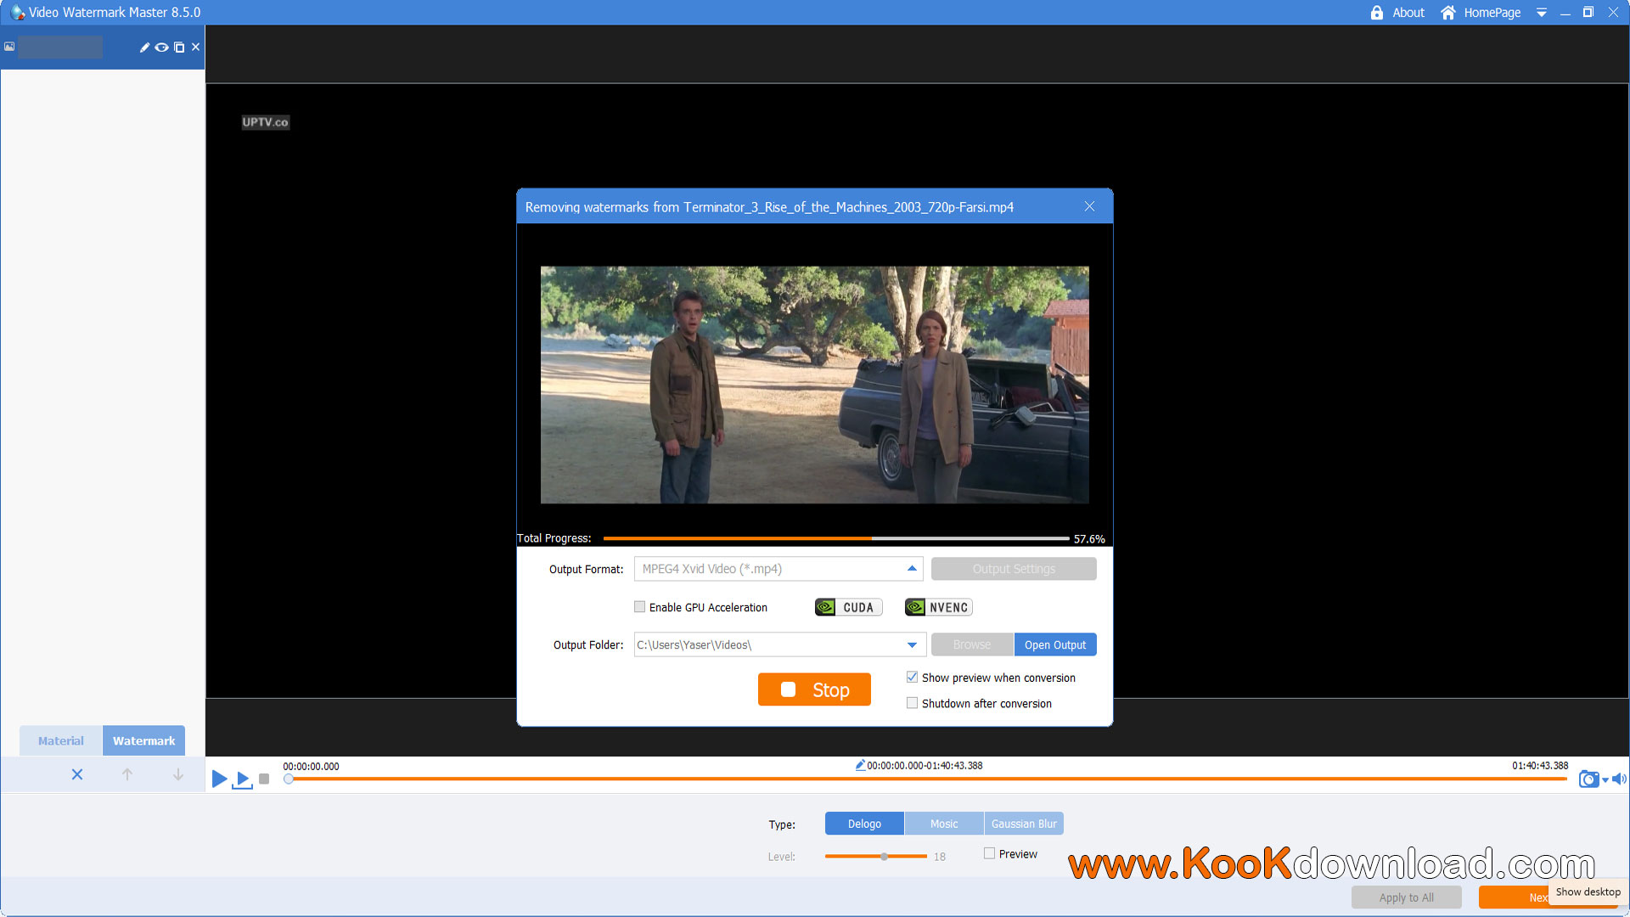Click the pencil edit icon in material header
The height and width of the screenshot is (917, 1630).
[x=145, y=48]
